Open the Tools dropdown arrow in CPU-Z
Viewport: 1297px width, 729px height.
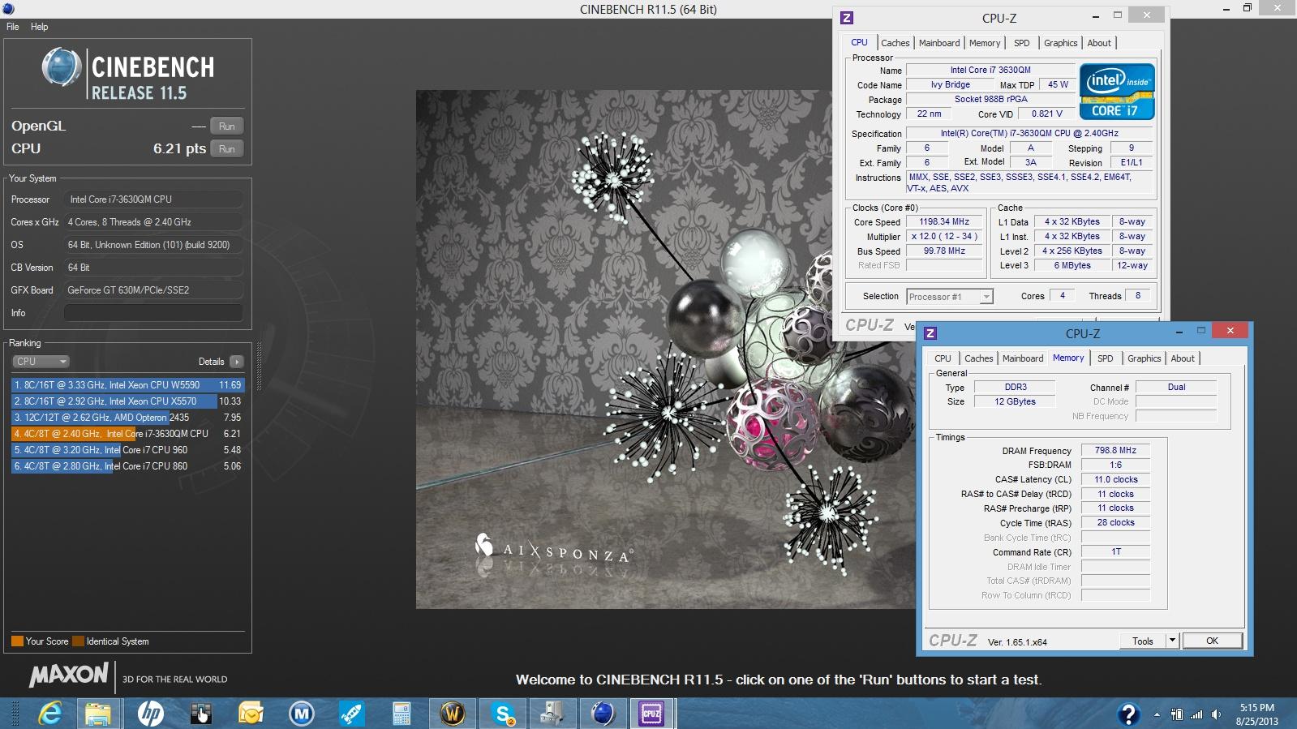[x=1172, y=641]
